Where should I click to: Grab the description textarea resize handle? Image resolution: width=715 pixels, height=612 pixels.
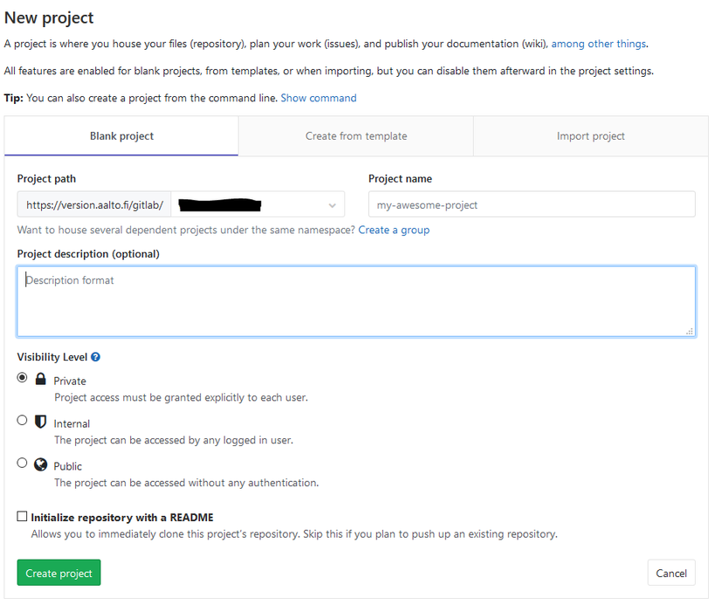[x=690, y=331]
